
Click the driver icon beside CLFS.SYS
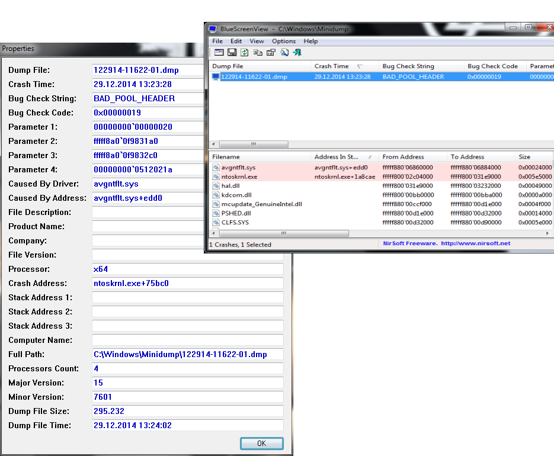click(216, 223)
